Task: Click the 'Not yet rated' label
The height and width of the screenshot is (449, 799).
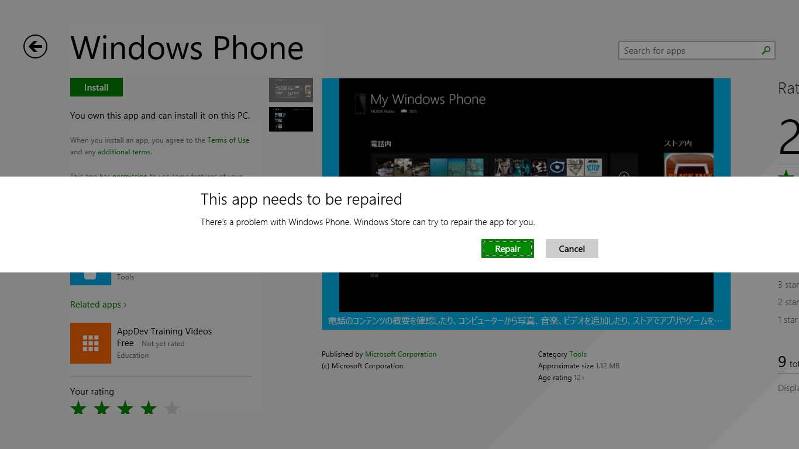Action: point(163,344)
